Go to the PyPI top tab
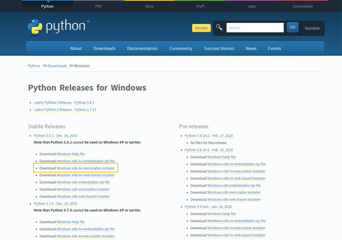 [201, 6]
